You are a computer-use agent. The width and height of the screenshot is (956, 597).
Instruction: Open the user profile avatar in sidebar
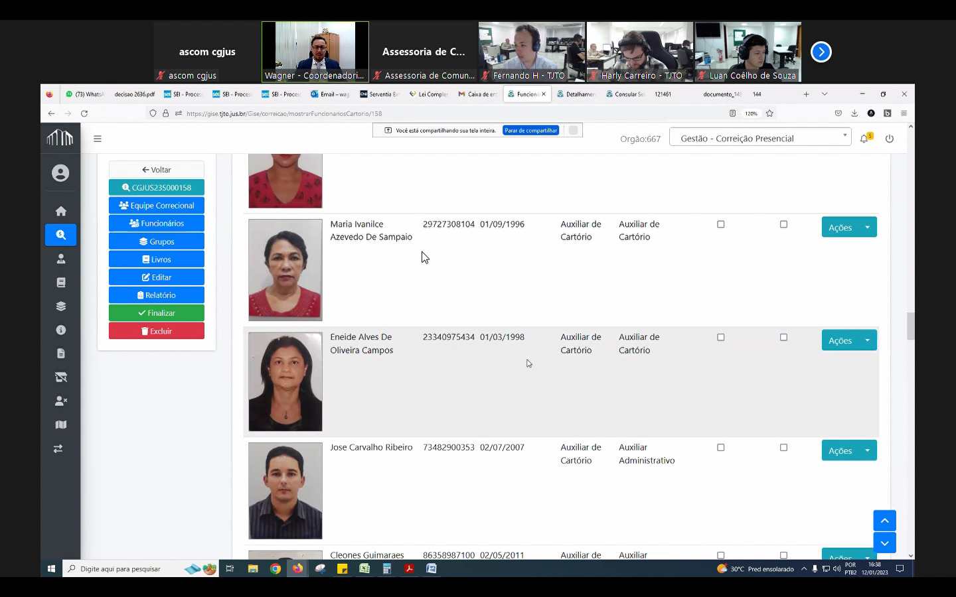point(60,173)
